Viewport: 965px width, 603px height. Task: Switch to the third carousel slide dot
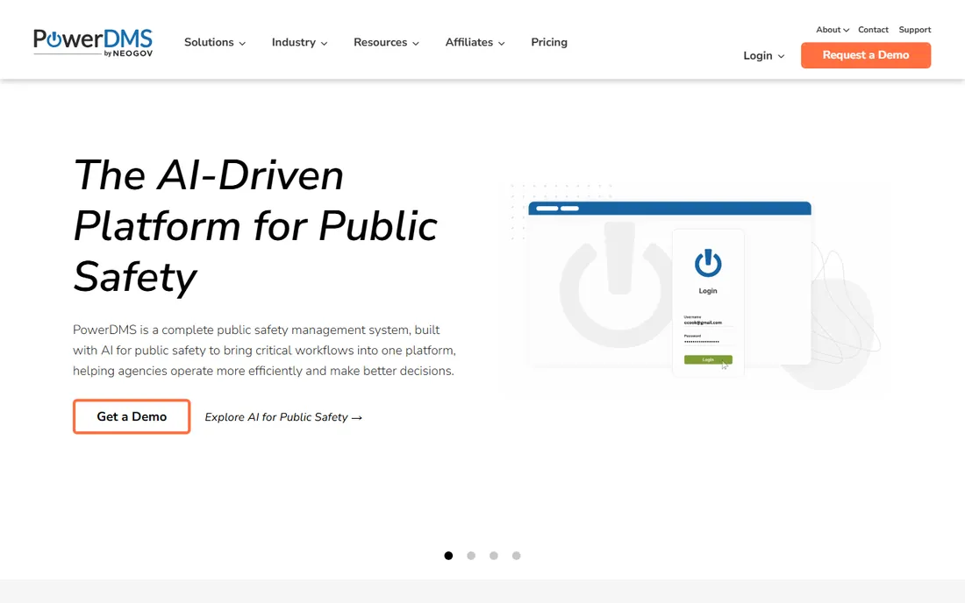(x=494, y=556)
